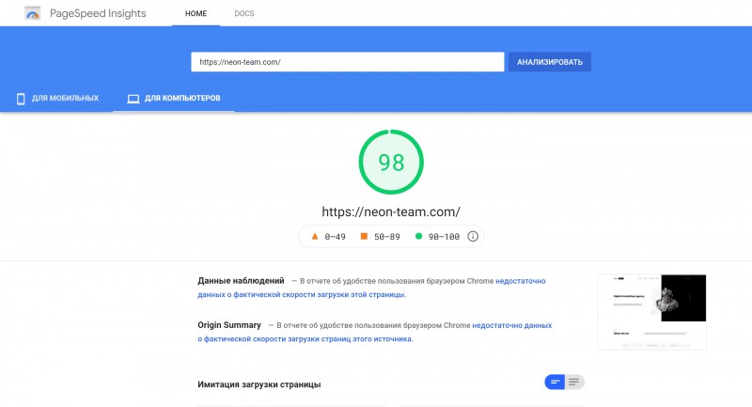Click the green circle 90–100 legend icon

418,236
